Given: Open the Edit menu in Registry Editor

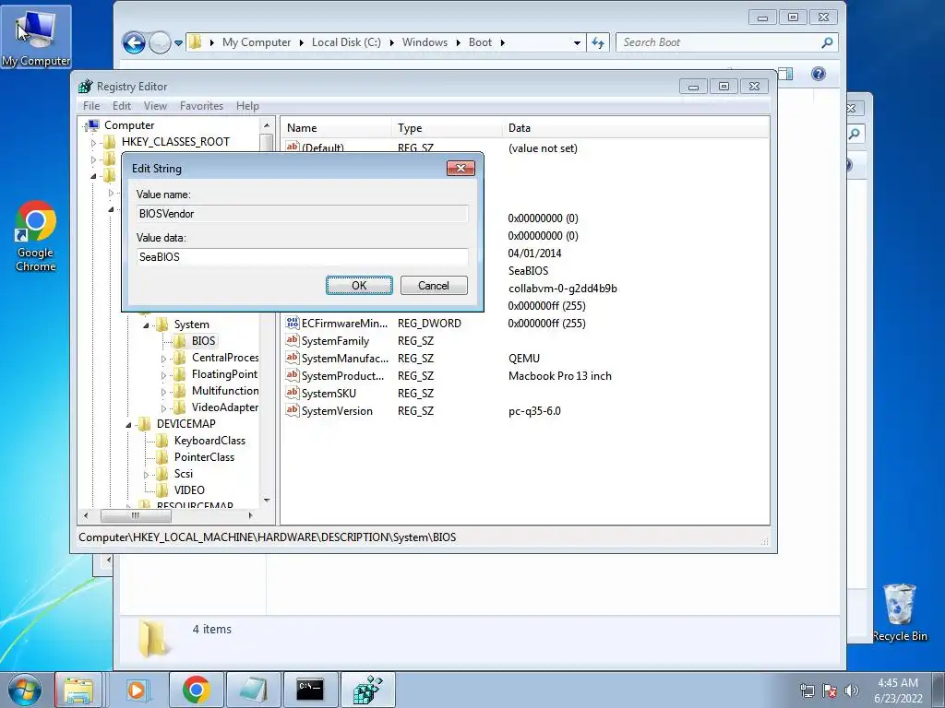Looking at the screenshot, I should pos(122,106).
